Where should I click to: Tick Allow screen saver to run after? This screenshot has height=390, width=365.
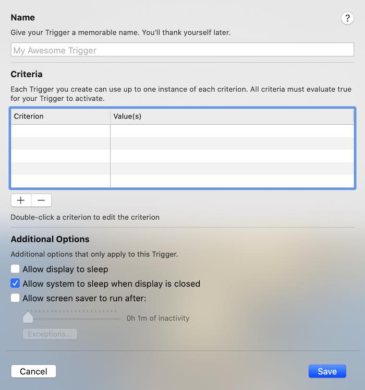(x=16, y=299)
